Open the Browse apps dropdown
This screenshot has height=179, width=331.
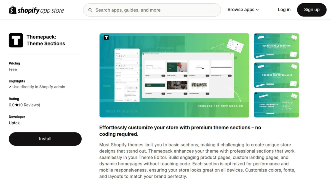[x=241, y=9]
